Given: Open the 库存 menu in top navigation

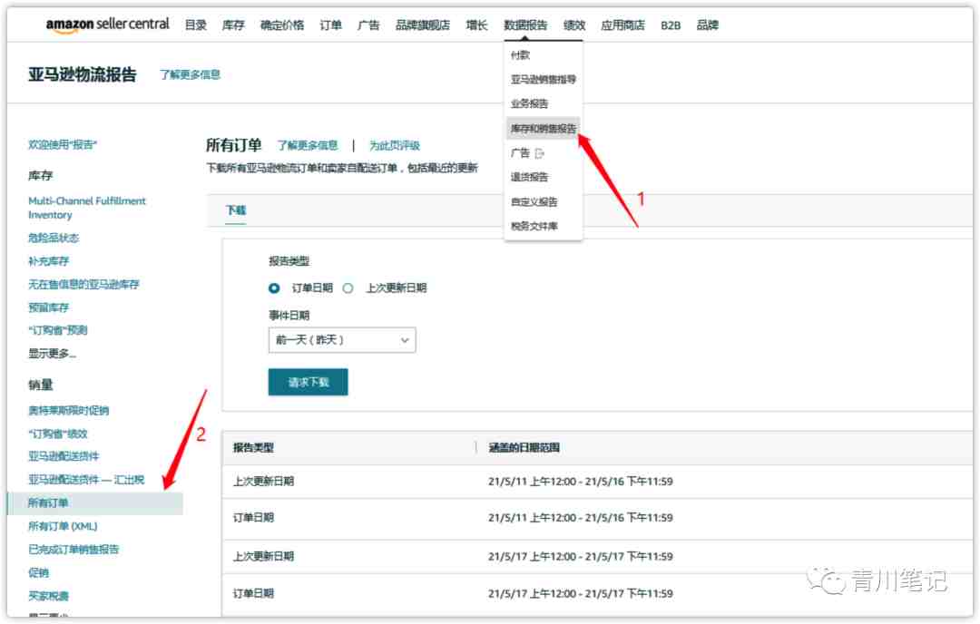Looking at the screenshot, I should coord(233,25).
